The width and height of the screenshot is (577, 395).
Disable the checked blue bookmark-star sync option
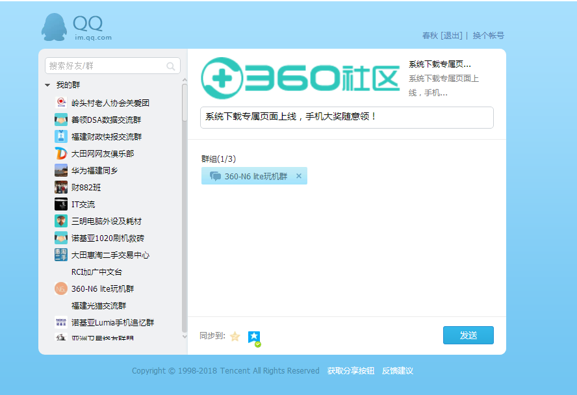(254, 338)
